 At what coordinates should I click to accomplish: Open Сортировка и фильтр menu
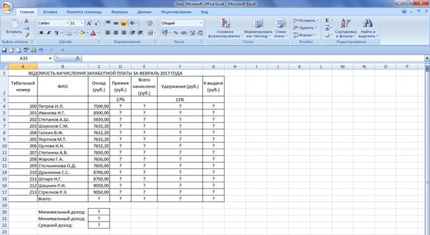click(346, 28)
